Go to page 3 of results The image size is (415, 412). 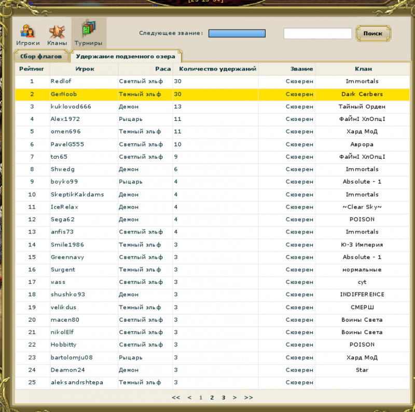223,397
